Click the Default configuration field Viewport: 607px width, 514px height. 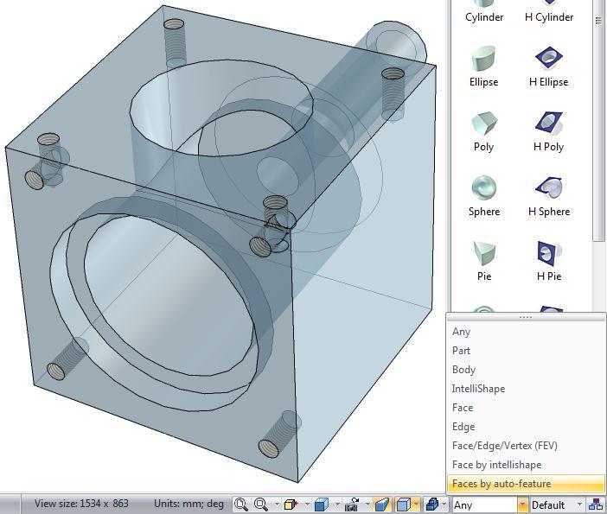(x=553, y=504)
